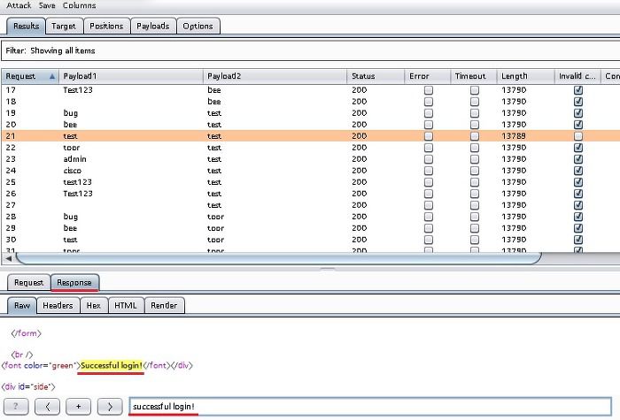Switch to the Raw view tab
Image resolution: width=620 pixels, height=420 pixels.
pos(22,306)
